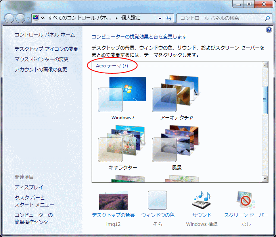Click the theme list scroll down arrow

click(265, 179)
